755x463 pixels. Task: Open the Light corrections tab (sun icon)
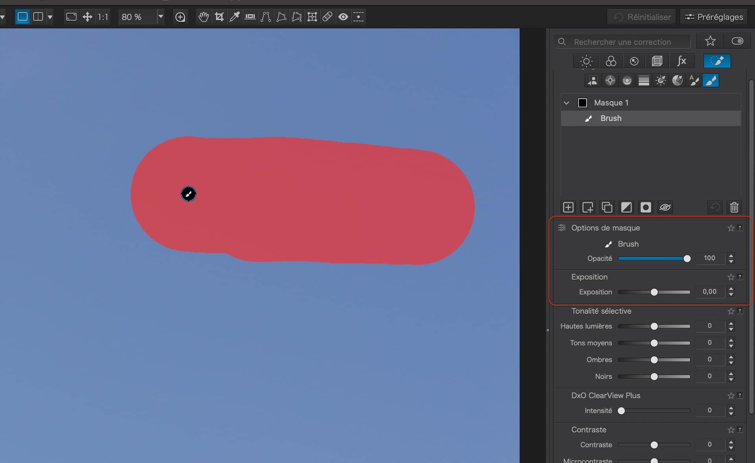tap(586, 61)
